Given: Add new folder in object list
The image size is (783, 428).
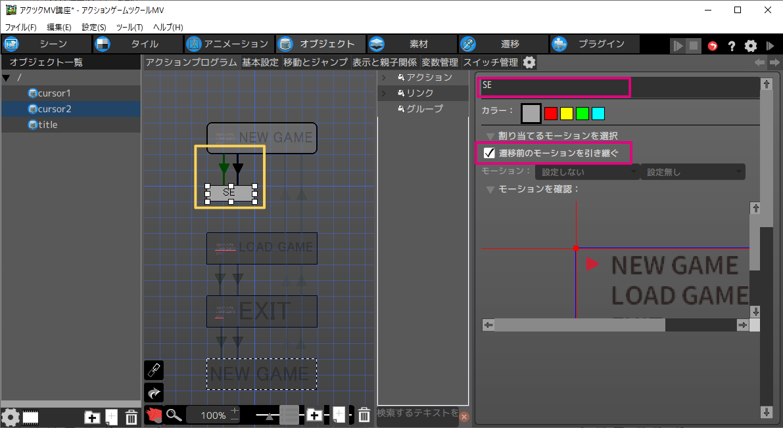Looking at the screenshot, I should (92, 417).
